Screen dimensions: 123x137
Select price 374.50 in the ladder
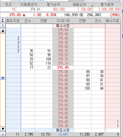click(63, 113)
